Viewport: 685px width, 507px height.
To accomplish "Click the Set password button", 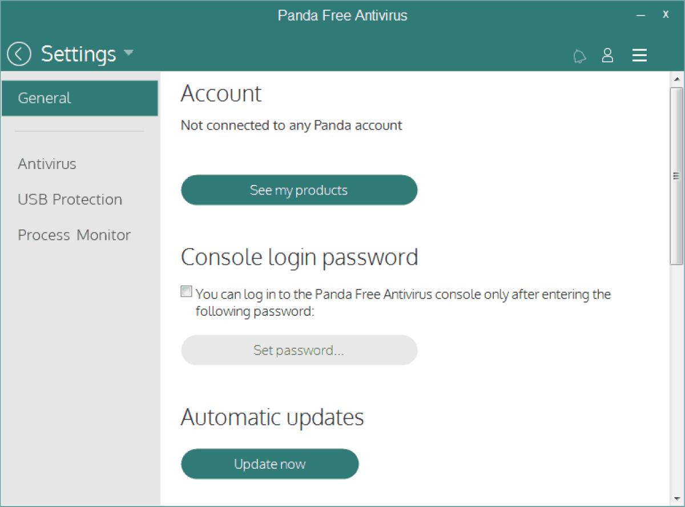I will (299, 350).
